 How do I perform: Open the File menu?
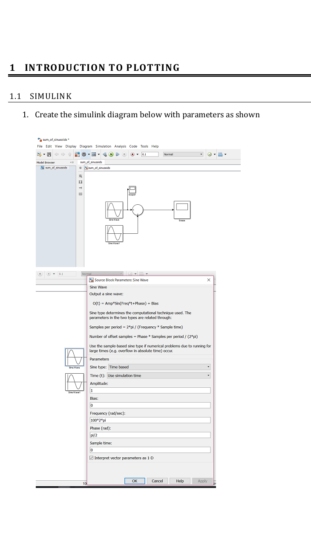[x=40, y=146]
